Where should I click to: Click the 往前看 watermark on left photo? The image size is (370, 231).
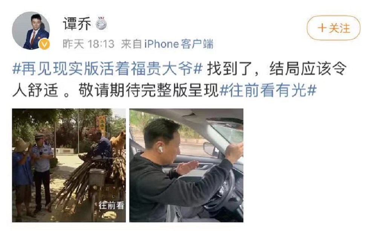tap(111, 205)
